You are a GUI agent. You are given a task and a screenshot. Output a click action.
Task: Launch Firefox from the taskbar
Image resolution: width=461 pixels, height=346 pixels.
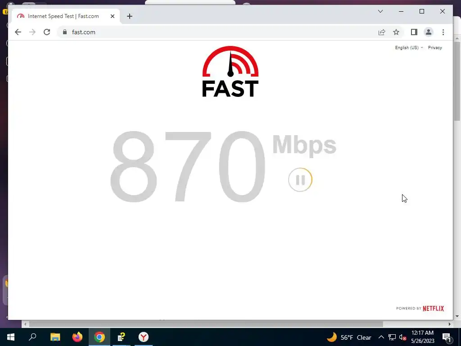tap(77, 337)
